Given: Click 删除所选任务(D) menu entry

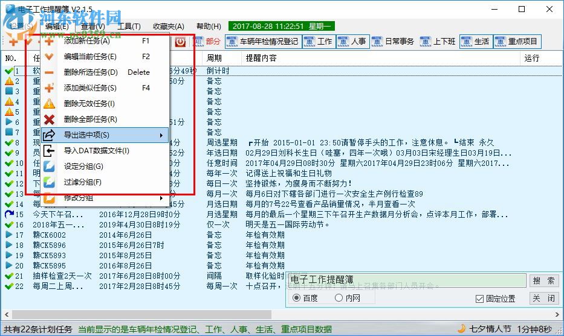Looking at the screenshot, I should coord(105,72).
